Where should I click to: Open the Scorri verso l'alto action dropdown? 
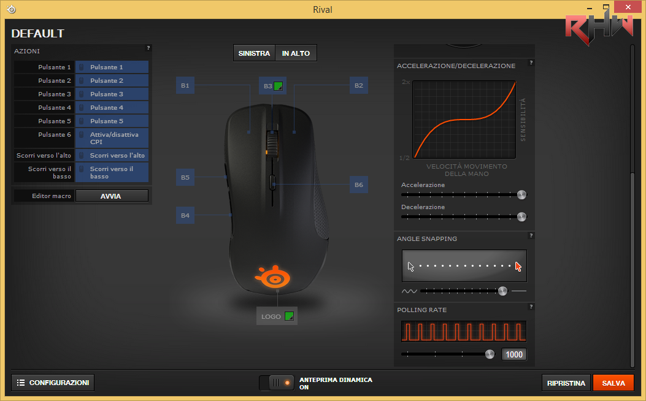pos(112,156)
